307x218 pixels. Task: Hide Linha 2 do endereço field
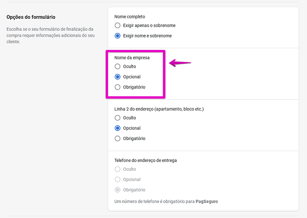(117, 118)
